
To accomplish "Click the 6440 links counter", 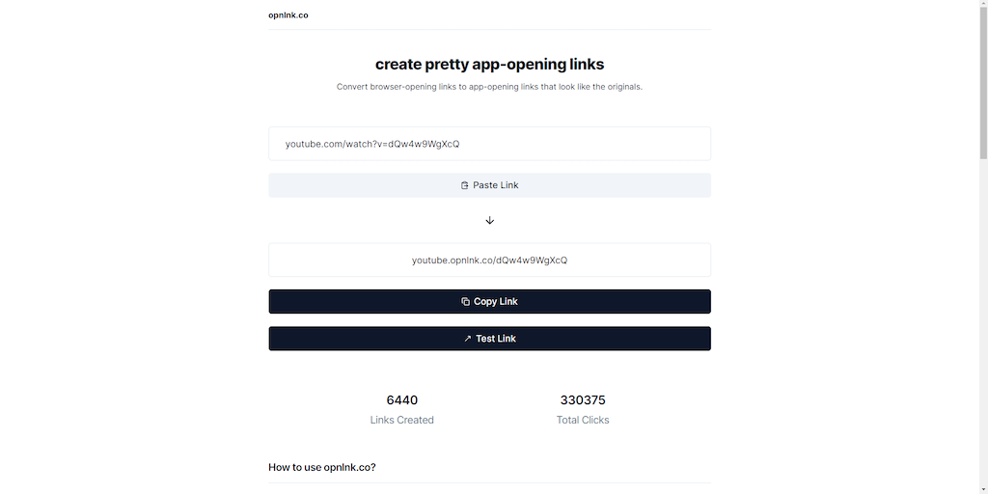I will [401, 400].
